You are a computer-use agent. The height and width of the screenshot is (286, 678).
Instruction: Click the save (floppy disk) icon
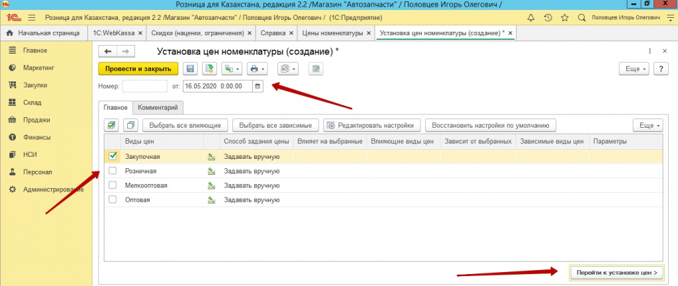tap(190, 68)
